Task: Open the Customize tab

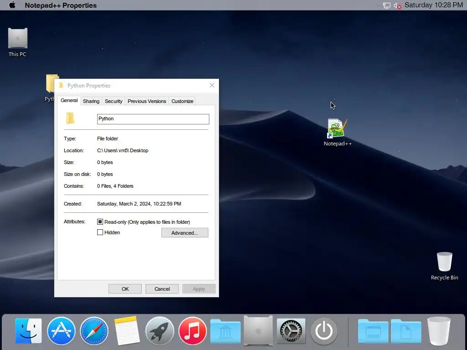Action: coord(182,101)
